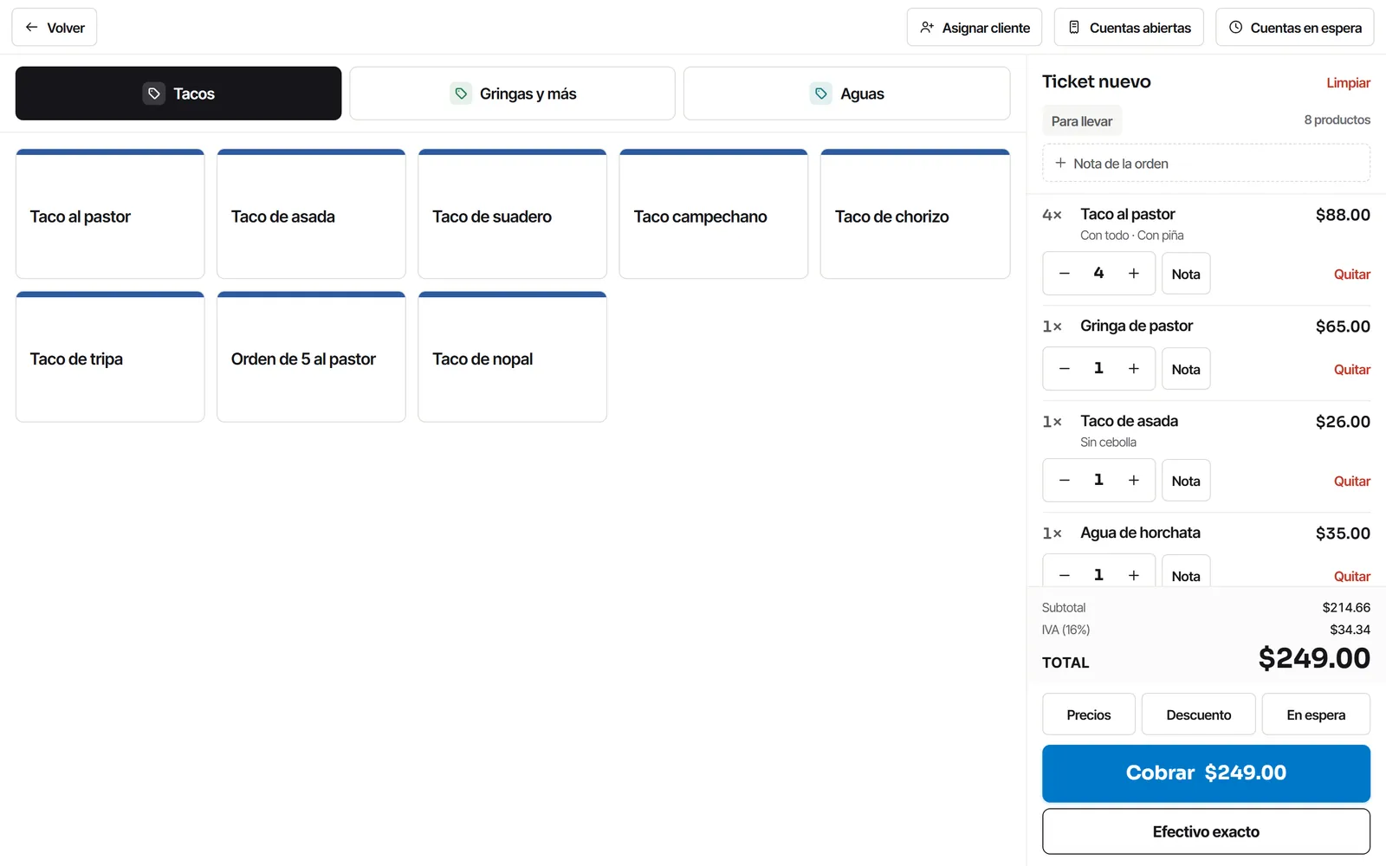Decrease Agua de horchata quantity
Viewport: 1386px width, 866px height.
tap(1065, 575)
